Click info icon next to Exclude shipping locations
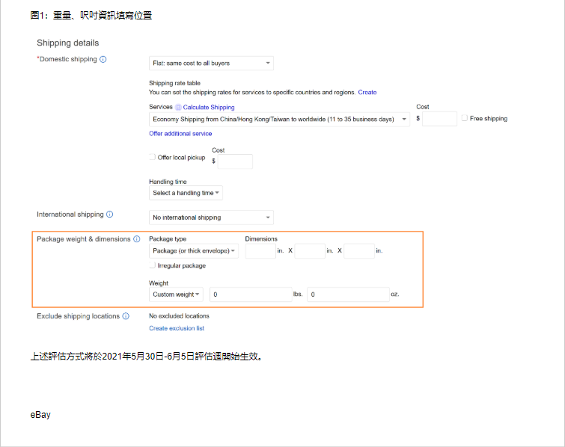 pos(126,316)
